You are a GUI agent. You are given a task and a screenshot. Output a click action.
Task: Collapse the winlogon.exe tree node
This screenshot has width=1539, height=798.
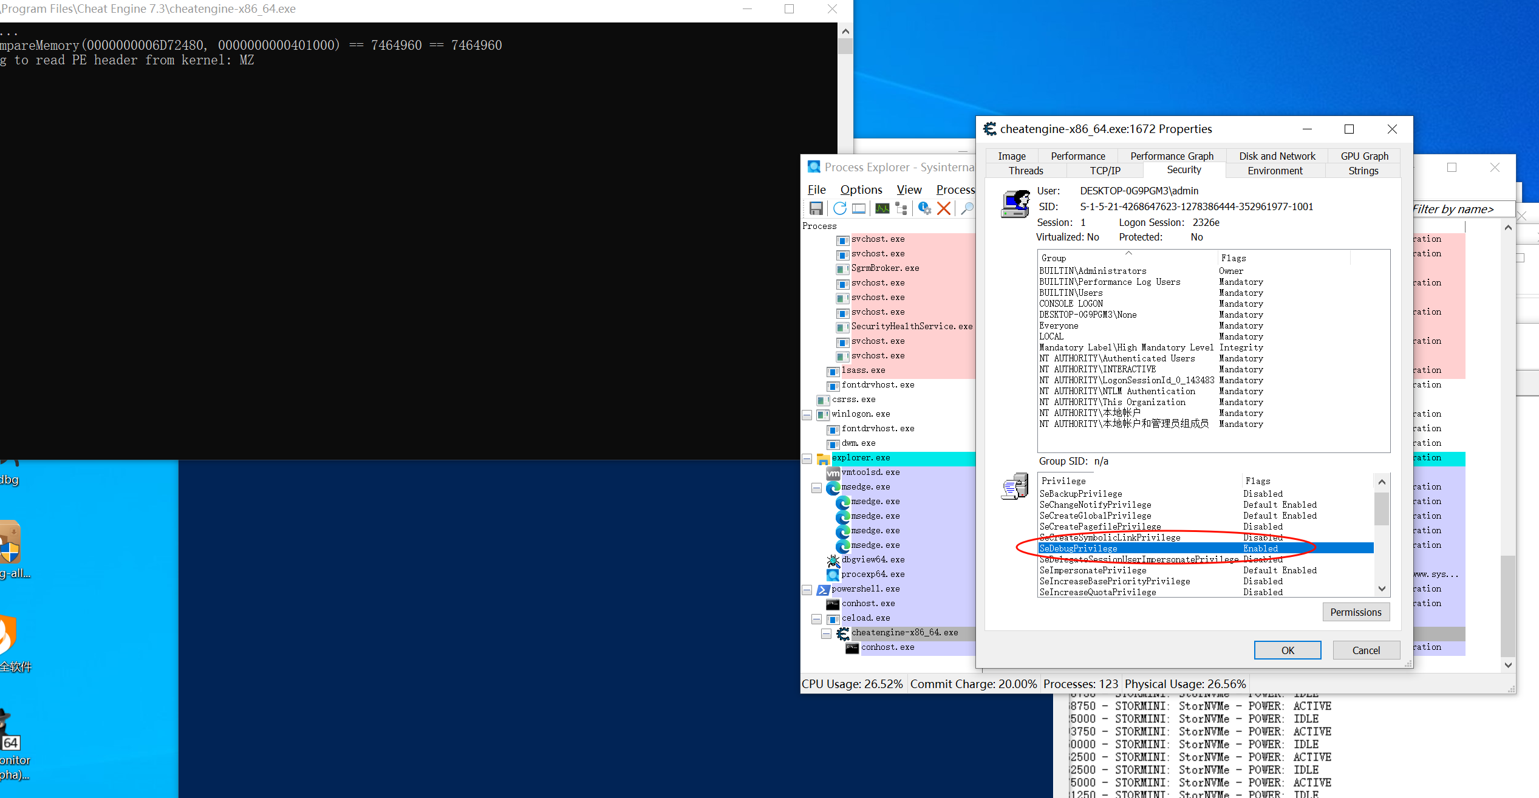(807, 415)
